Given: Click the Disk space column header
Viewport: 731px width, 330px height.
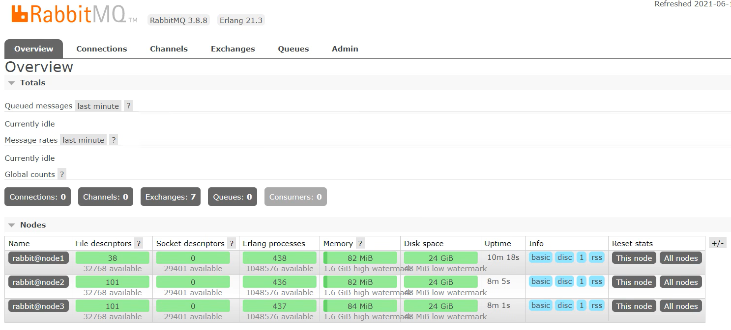Looking at the screenshot, I should click(x=424, y=243).
